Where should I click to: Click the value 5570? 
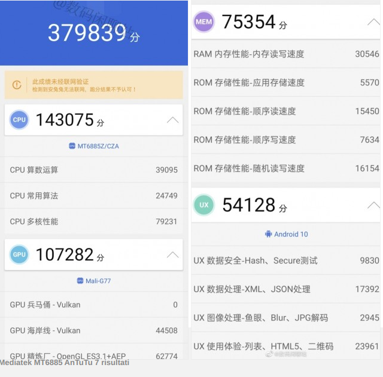tap(370, 82)
